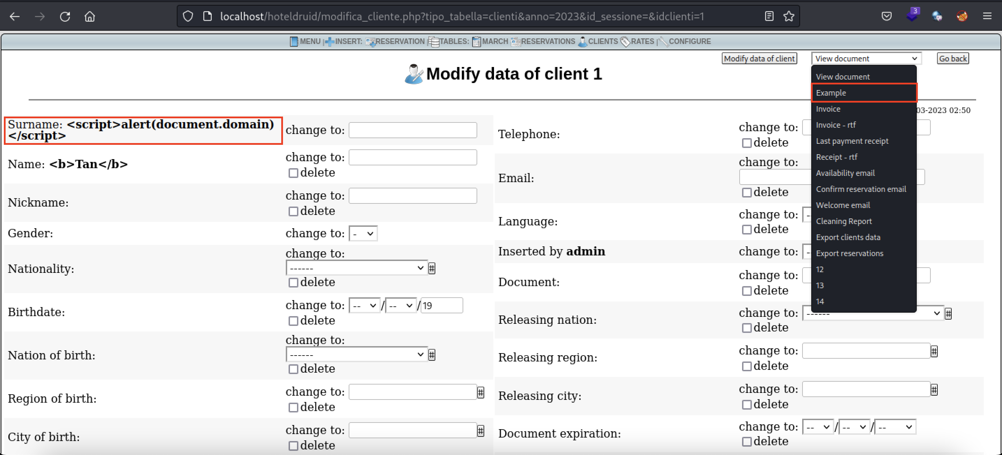The height and width of the screenshot is (455, 1002).
Task: Choose Last payment receipt option
Action: [x=864, y=141]
